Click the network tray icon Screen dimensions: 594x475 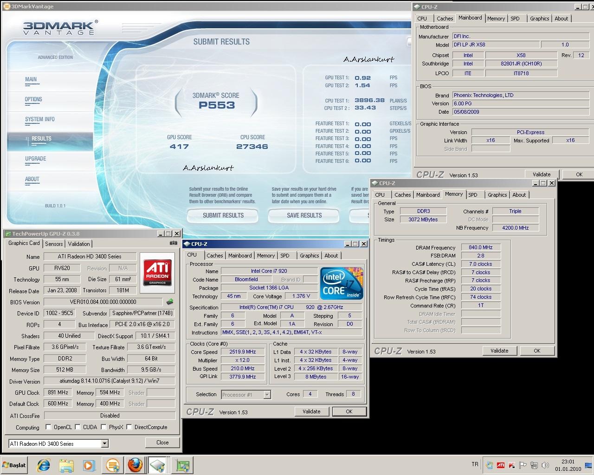coord(535,465)
